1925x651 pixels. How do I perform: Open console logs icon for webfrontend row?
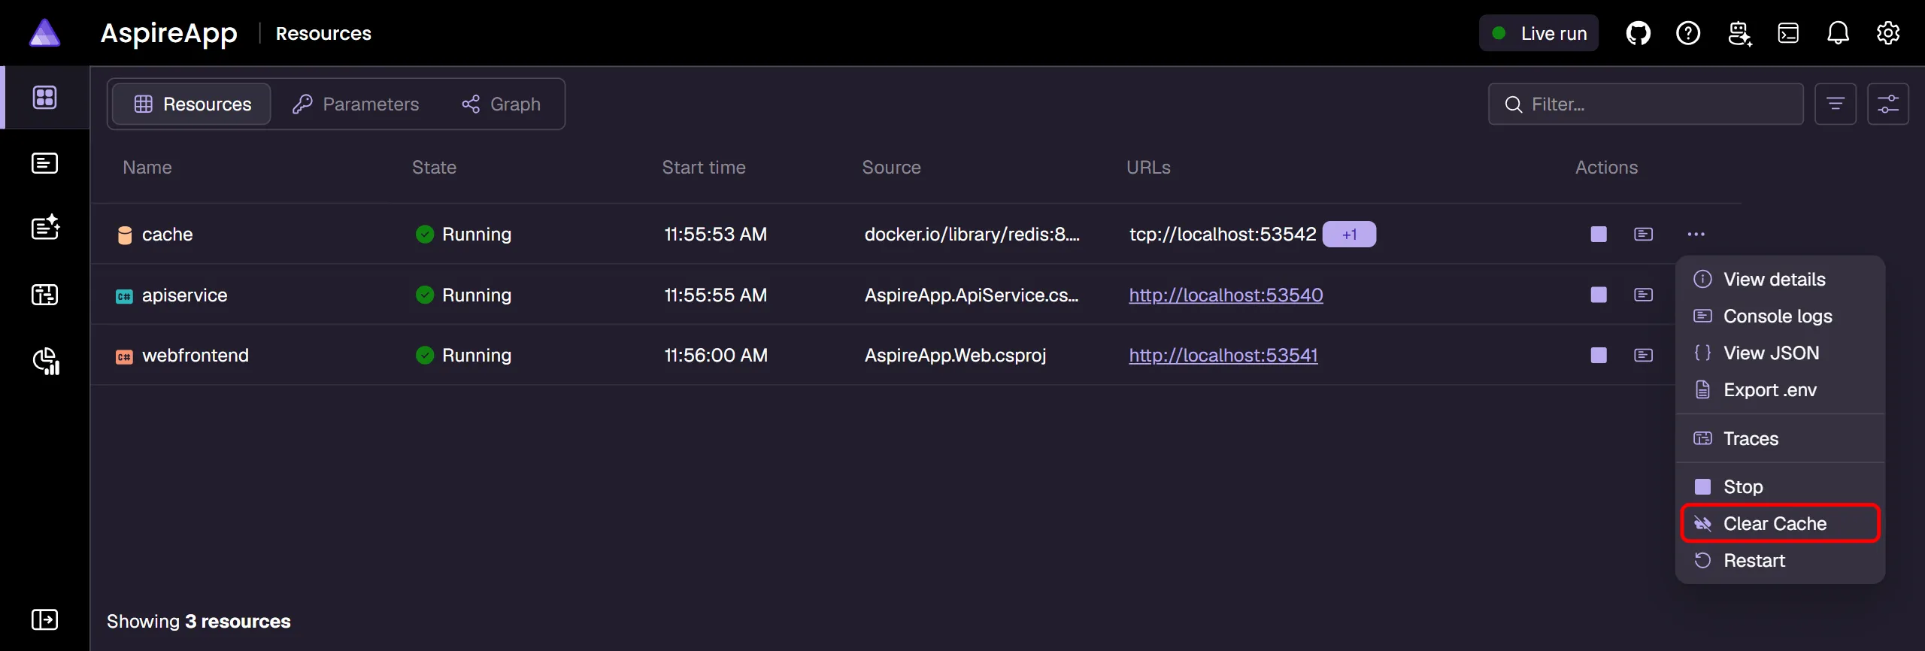click(1643, 355)
